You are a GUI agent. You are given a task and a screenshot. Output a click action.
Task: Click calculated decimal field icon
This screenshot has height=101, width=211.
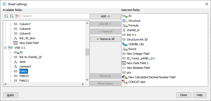125,77
